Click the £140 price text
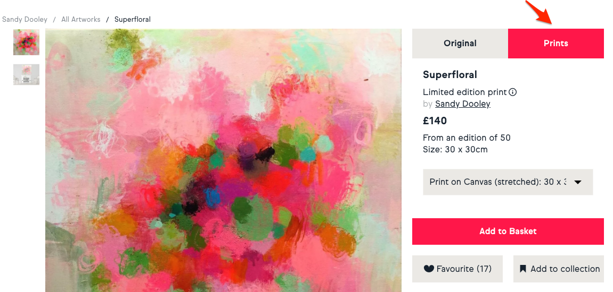The width and height of the screenshot is (613, 292). click(x=435, y=121)
